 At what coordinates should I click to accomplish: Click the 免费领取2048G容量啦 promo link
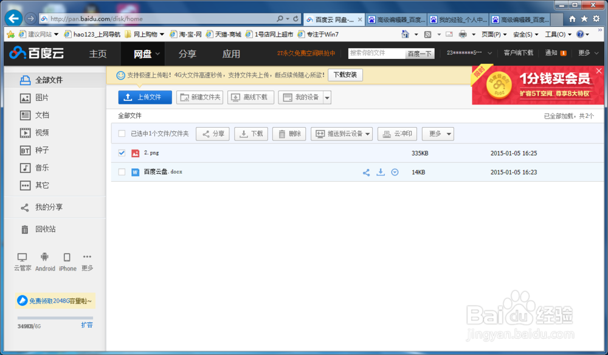pos(55,301)
